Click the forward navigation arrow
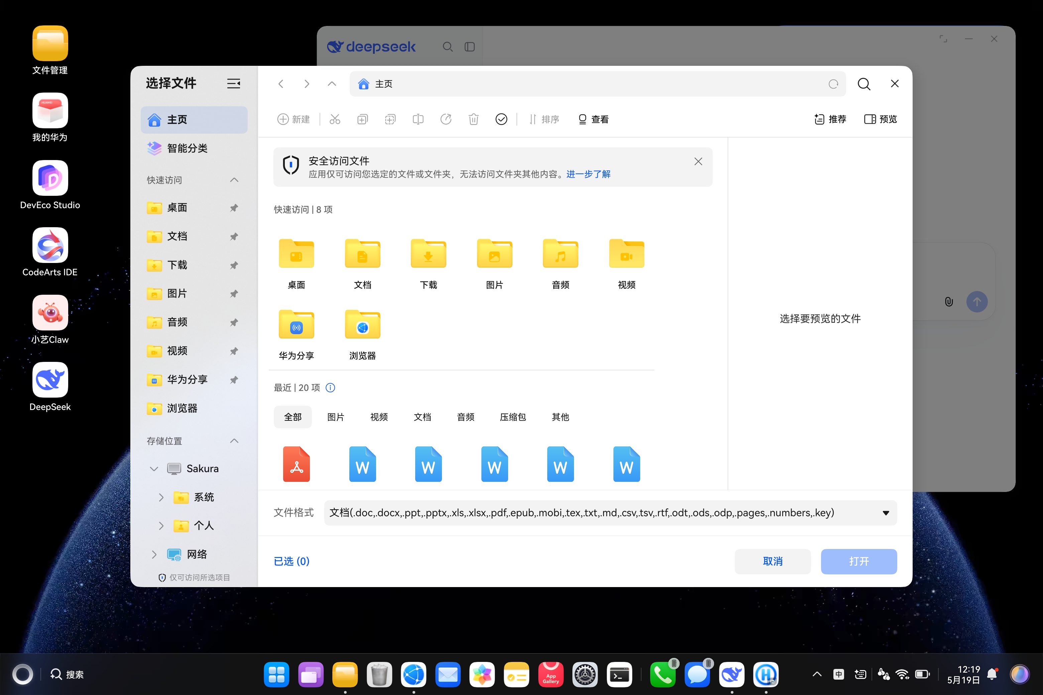This screenshot has width=1043, height=695. pos(307,84)
